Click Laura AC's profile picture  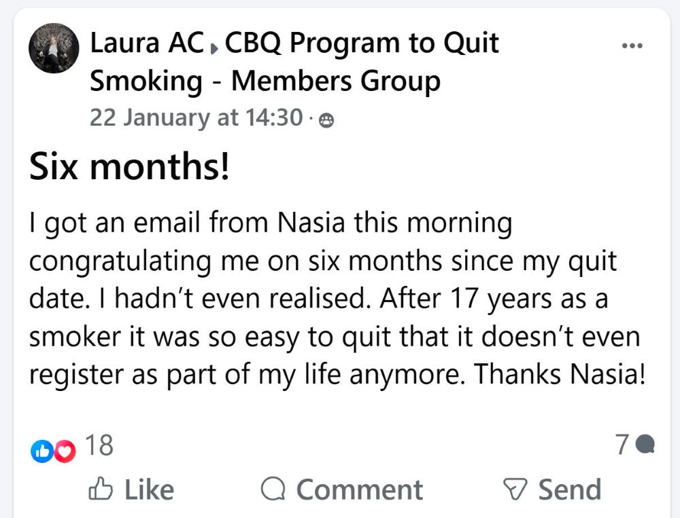[x=53, y=48]
